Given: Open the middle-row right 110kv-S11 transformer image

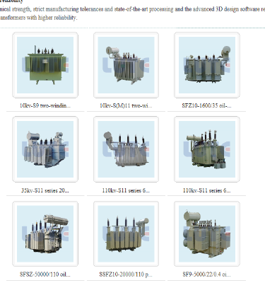Looking at the screenshot, I should click(207, 149).
